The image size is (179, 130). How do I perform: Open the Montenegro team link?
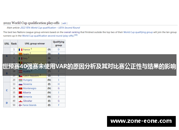[30, 88]
